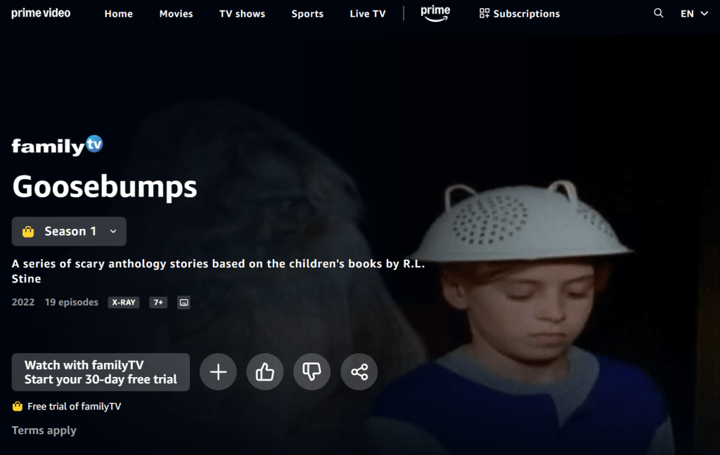
Task: Share Goosebumps using the share icon
Action: click(x=359, y=371)
